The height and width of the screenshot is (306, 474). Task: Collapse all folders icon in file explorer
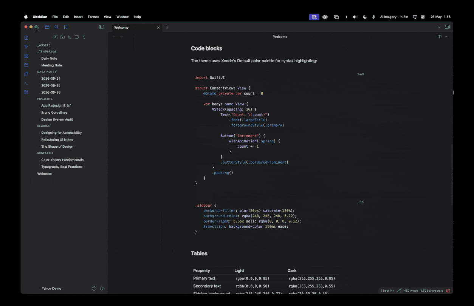pos(84,37)
